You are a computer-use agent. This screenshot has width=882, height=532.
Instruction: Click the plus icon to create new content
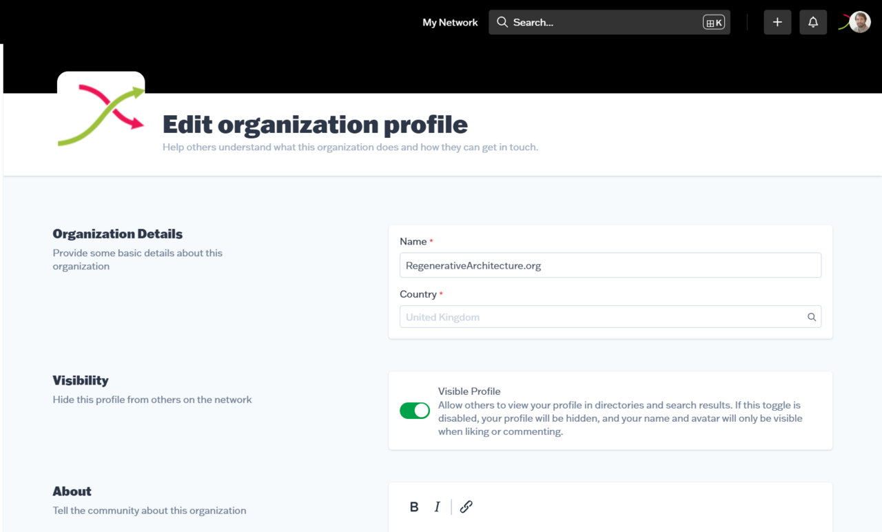pos(777,22)
